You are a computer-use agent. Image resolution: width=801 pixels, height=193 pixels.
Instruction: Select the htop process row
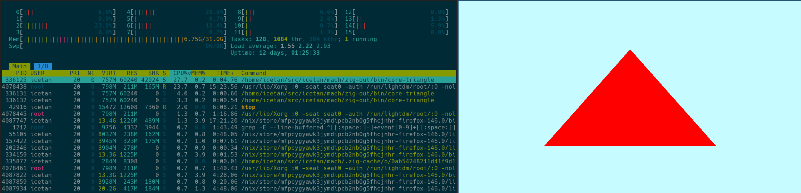point(229,107)
